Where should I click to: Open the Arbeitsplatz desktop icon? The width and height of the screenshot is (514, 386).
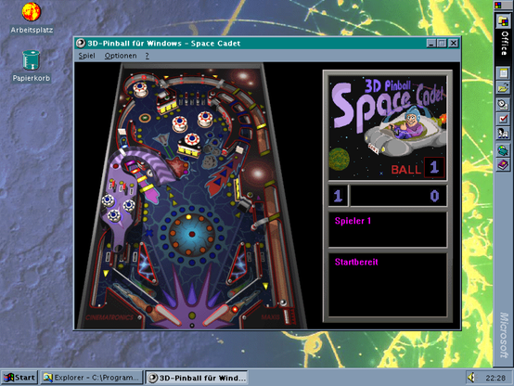32,18
